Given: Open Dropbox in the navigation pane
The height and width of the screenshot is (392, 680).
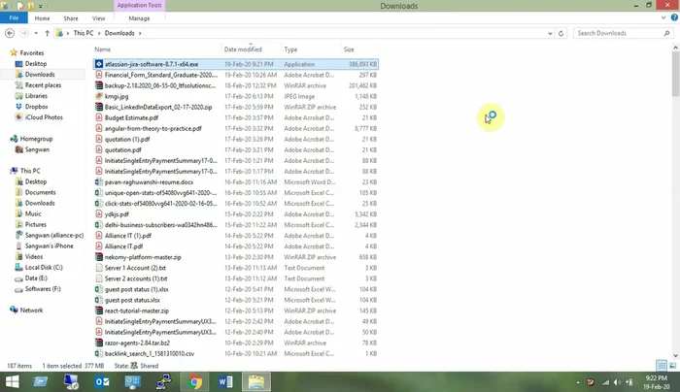Looking at the screenshot, I should click(37, 107).
